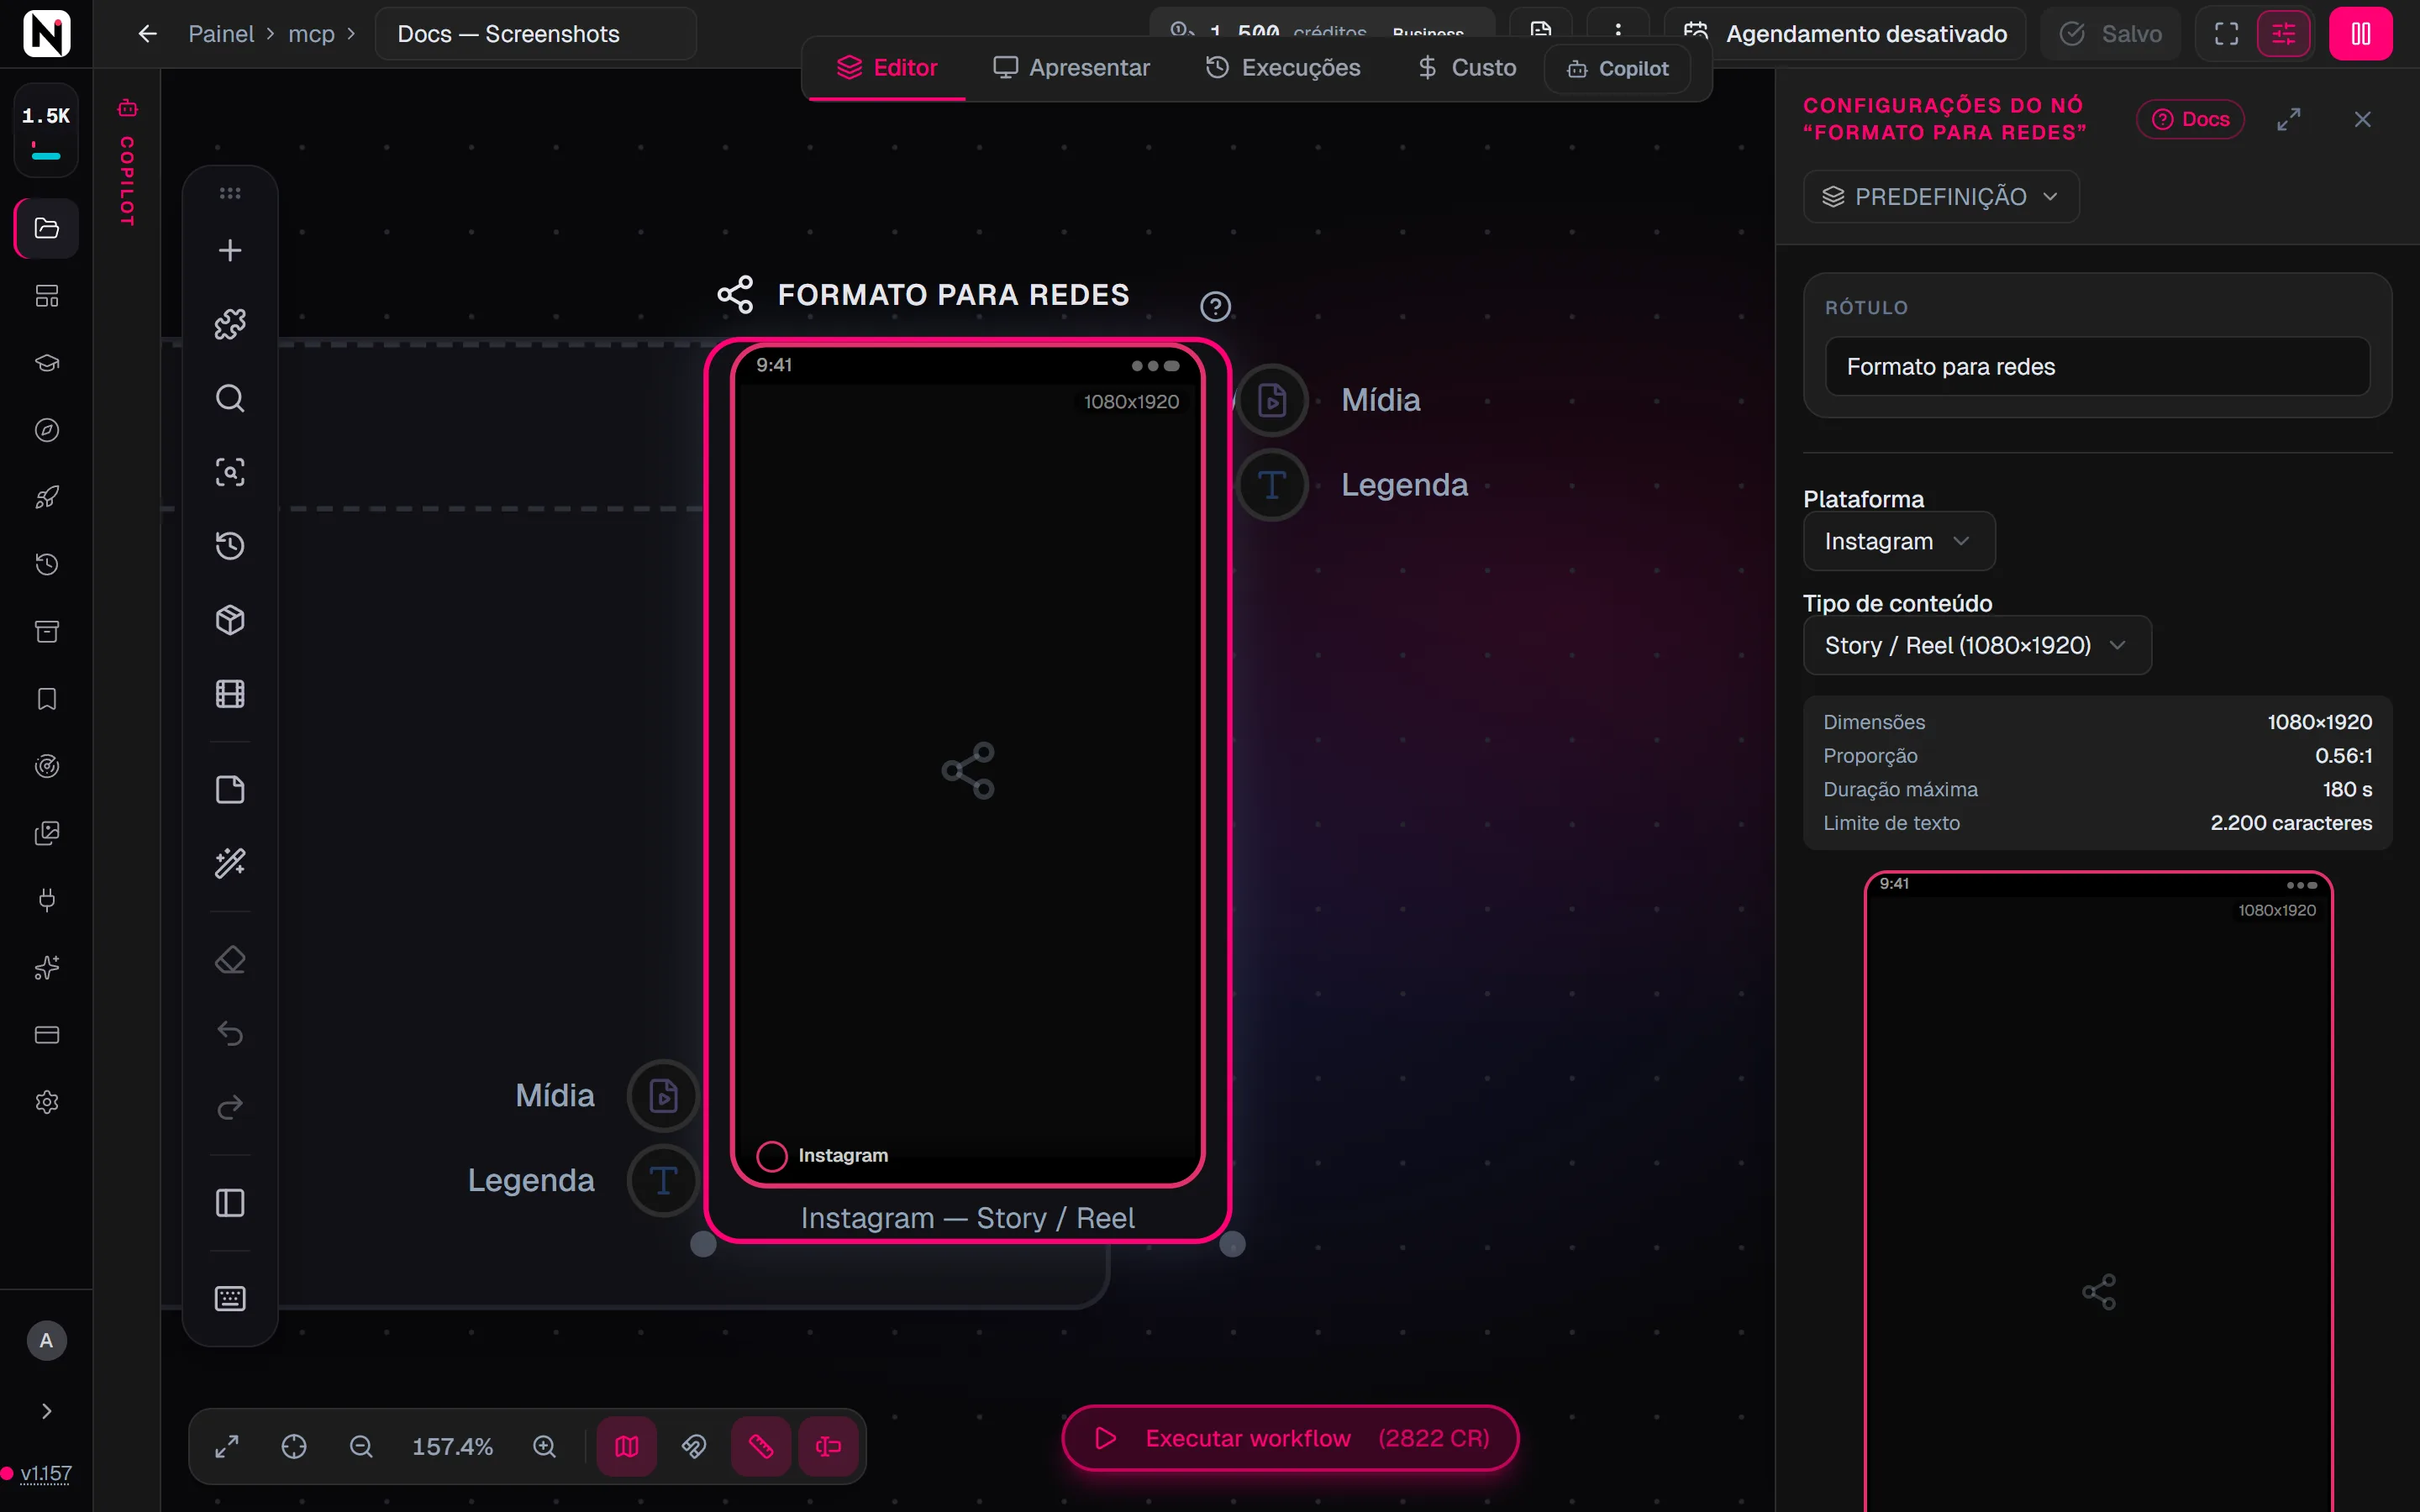Toggle the Agendamento desativado scheduling button
This screenshot has width=2420, height=1512.
click(1845, 34)
